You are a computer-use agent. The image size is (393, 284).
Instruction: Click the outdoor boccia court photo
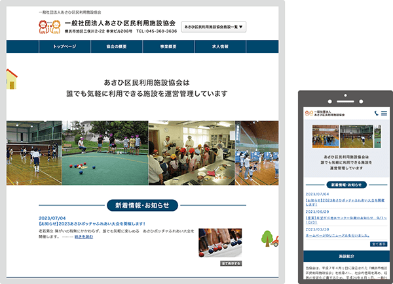tap(105, 153)
